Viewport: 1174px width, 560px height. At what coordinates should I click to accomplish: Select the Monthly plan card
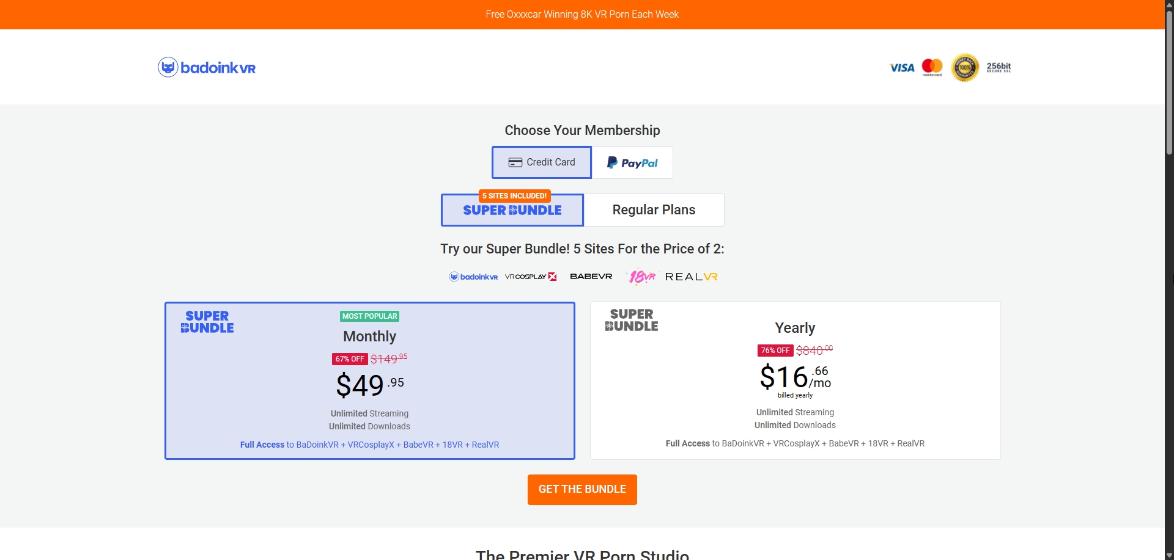pyautogui.click(x=369, y=380)
